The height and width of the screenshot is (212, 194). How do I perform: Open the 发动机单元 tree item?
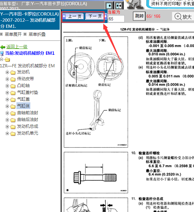[28, 133]
